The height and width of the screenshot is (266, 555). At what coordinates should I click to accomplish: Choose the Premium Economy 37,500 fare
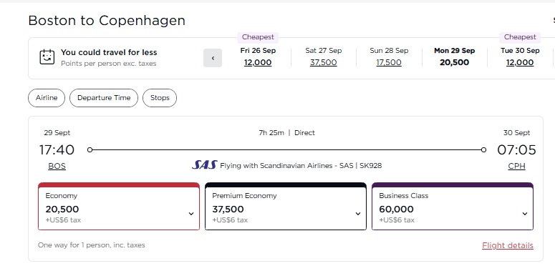[286, 207]
